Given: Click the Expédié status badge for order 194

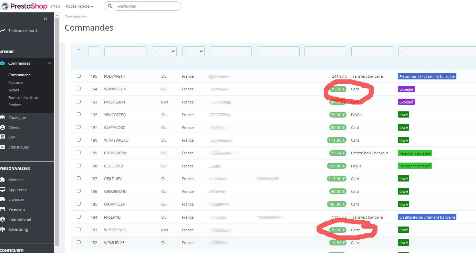Looking at the screenshot, I should click(406, 89).
